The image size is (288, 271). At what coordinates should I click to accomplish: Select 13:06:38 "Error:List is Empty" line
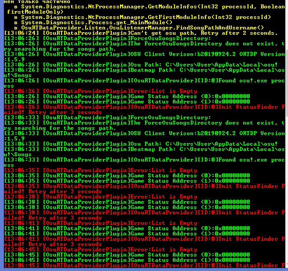point(101,197)
